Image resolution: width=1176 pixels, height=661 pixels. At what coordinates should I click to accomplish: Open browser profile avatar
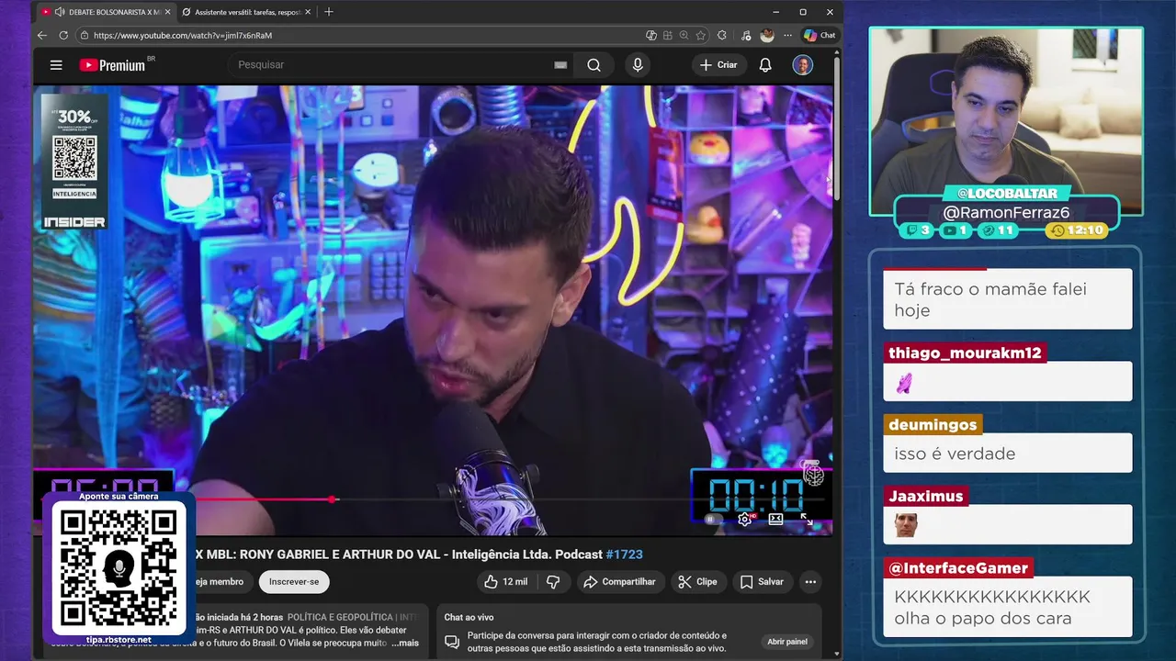tap(767, 35)
